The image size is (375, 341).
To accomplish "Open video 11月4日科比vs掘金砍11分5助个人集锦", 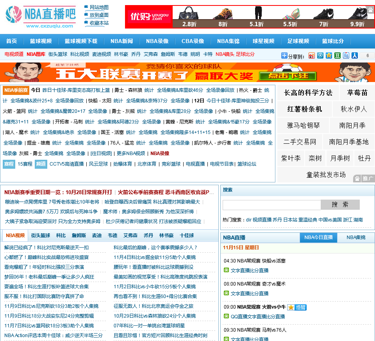I will (x=155, y=257).
